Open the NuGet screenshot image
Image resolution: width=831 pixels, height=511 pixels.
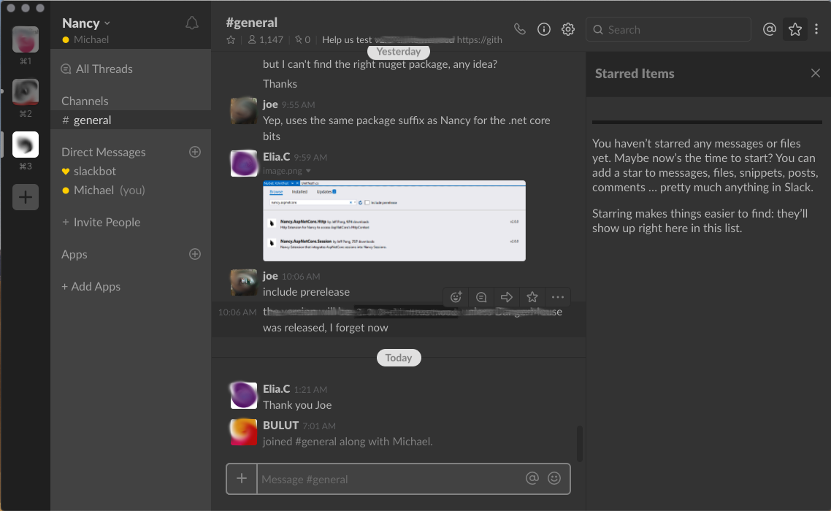394,220
